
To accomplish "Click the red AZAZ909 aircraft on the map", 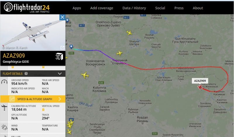I will pyautogui.click(x=200, y=87).
